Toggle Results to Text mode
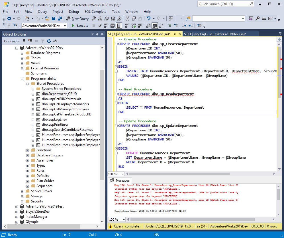This screenshot has height=238, width=284. (148, 26)
